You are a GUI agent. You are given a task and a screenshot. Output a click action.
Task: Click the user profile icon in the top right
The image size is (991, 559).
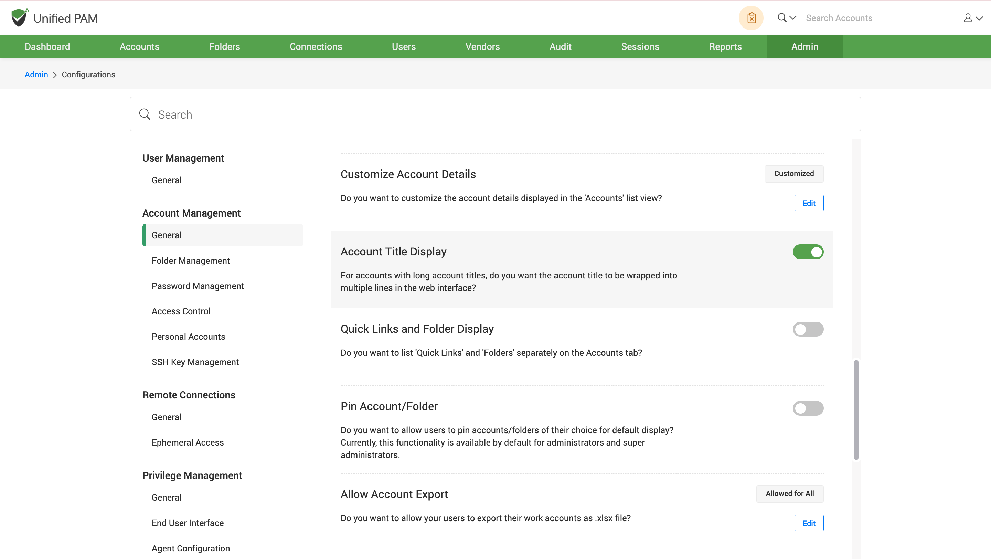pyautogui.click(x=968, y=18)
